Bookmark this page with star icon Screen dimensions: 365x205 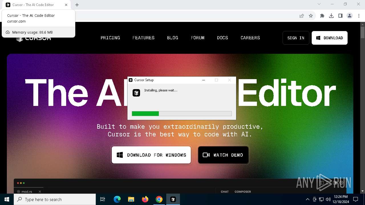[x=311, y=16]
